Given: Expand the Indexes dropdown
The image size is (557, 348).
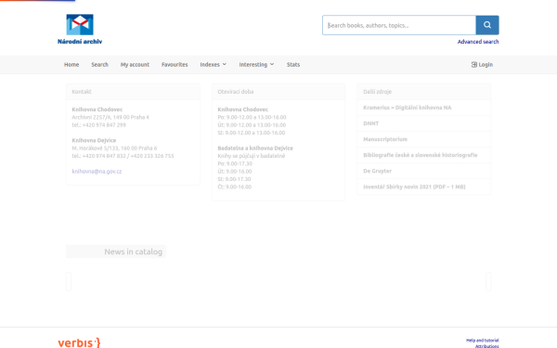Looking at the screenshot, I should [214, 65].
